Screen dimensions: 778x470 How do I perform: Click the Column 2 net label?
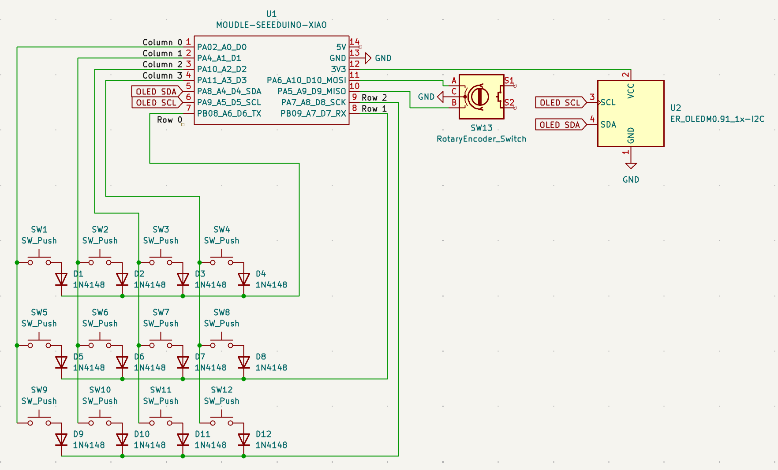click(x=162, y=64)
